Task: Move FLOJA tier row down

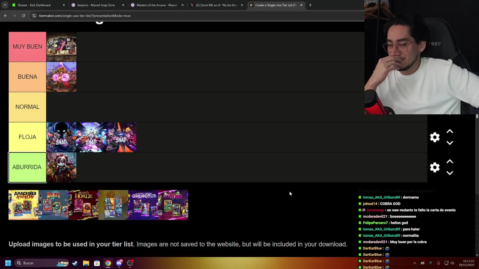Action: click(450, 143)
